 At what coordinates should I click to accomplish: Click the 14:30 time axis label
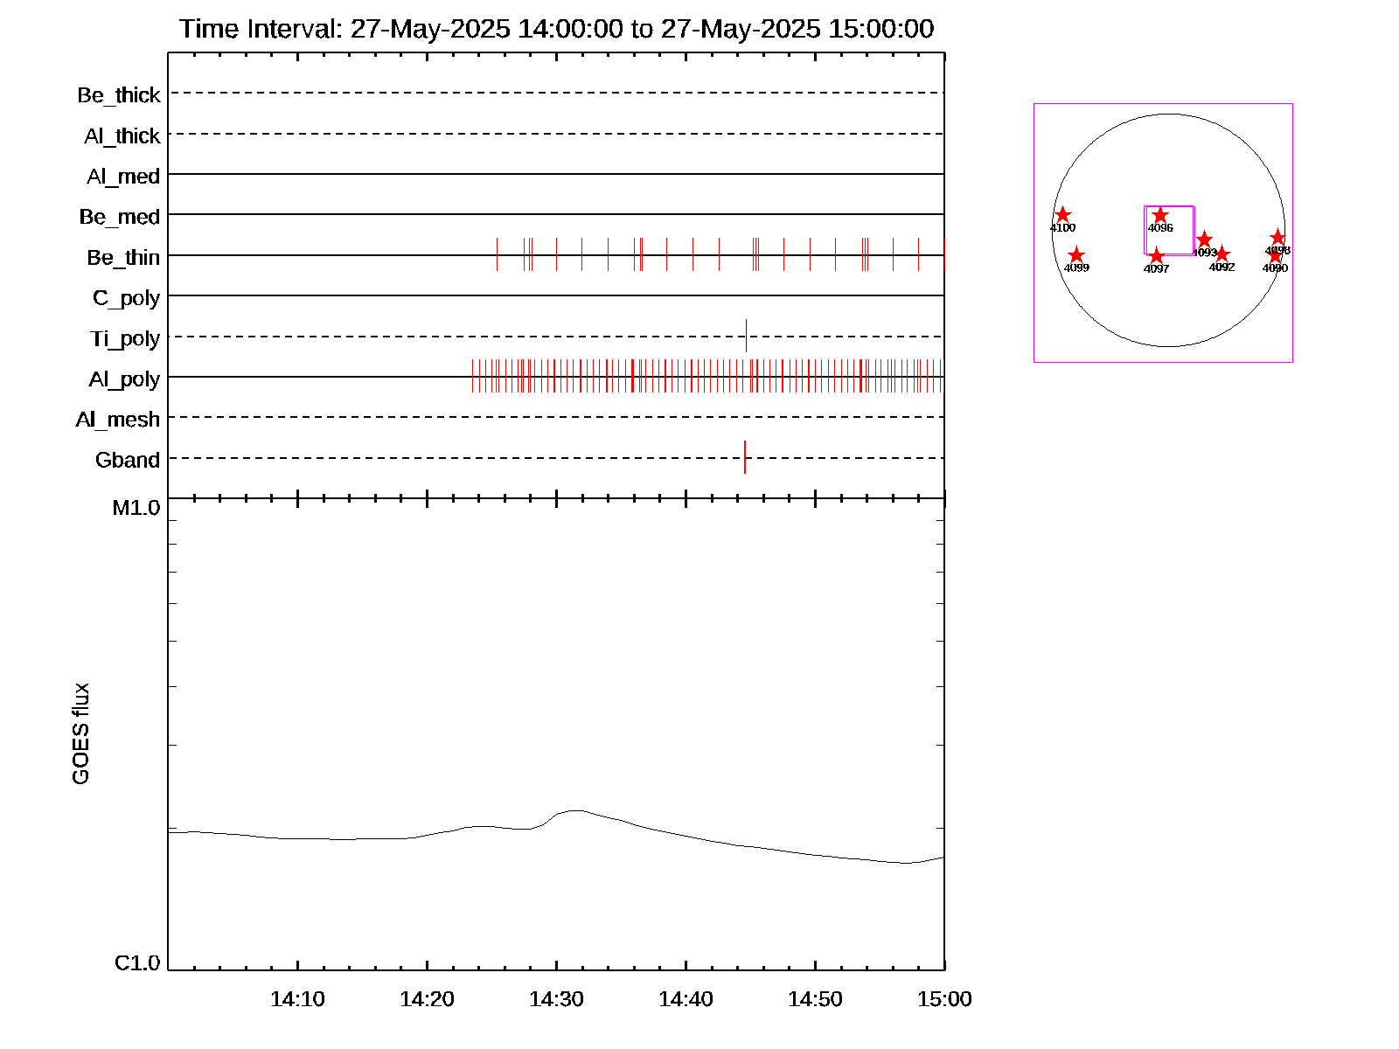click(556, 999)
